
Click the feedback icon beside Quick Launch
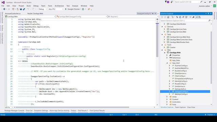[x=172, y=2]
